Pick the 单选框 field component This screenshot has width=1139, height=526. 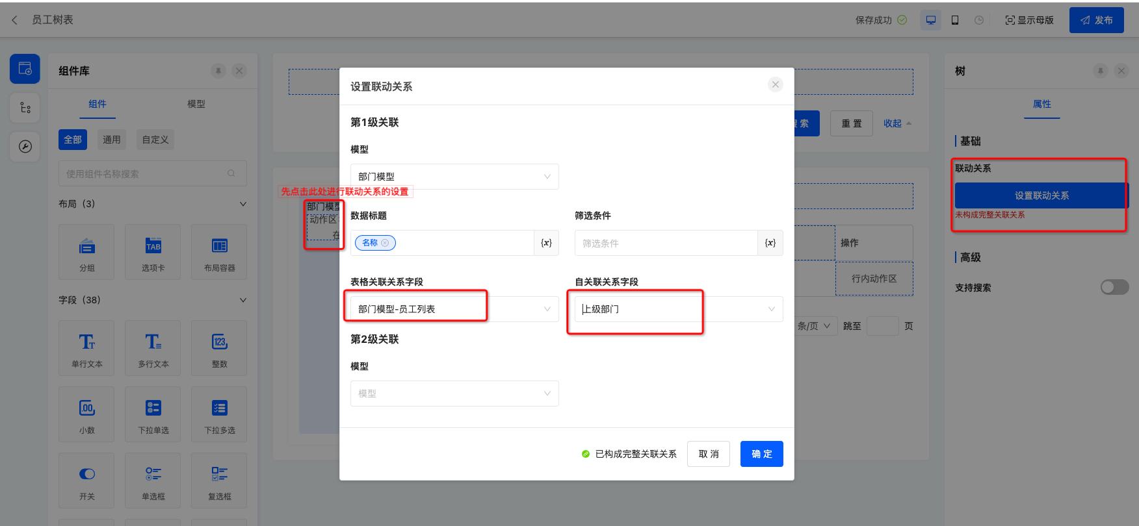[153, 481]
